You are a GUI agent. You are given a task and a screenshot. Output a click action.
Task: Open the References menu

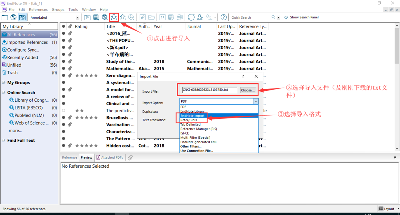click(38, 10)
